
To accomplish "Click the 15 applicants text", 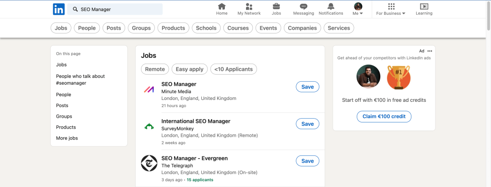I will point(200,180).
